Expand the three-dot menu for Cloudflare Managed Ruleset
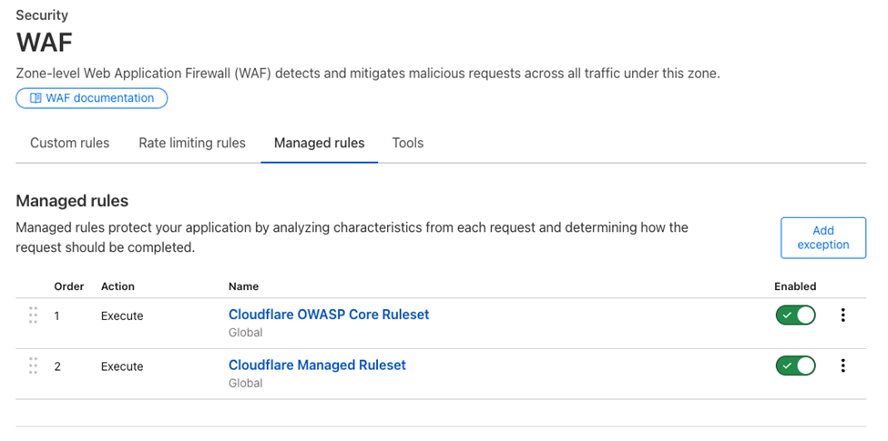 tap(842, 366)
